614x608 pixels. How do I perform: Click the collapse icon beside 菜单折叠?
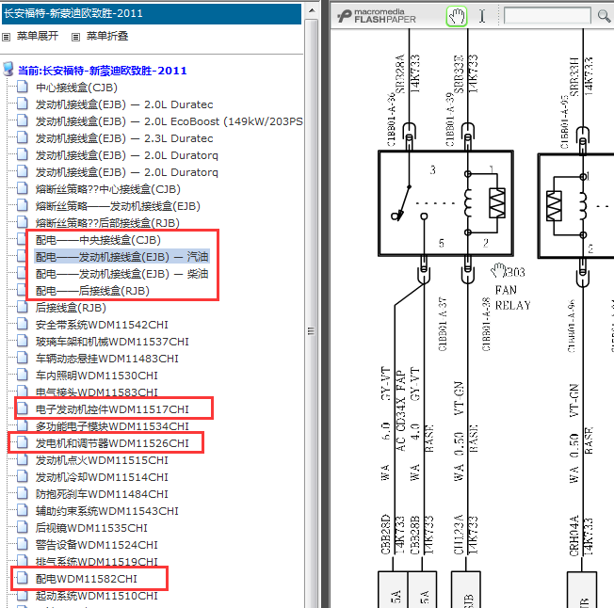tap(76, 37)
